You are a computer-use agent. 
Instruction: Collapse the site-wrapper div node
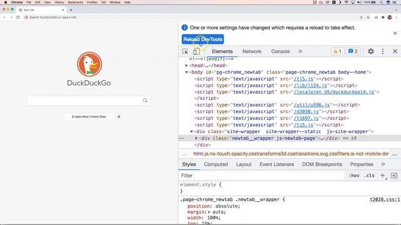(x=191, y=132)
